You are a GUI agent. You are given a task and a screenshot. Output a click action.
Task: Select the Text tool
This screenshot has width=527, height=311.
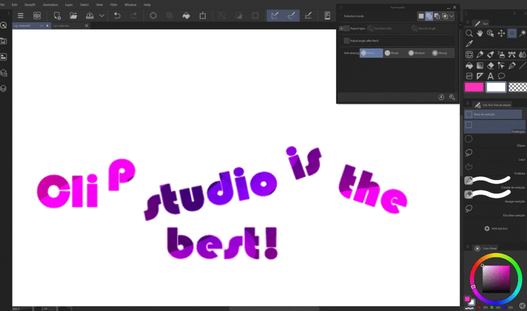point(490,76)
